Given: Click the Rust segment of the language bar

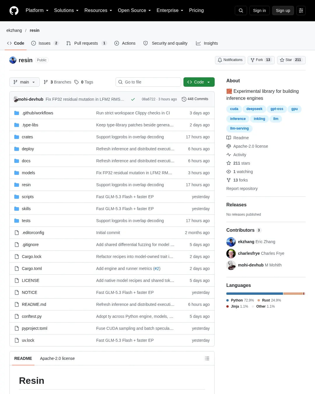Looking at the screenshot, I should (x=293, y=294).
